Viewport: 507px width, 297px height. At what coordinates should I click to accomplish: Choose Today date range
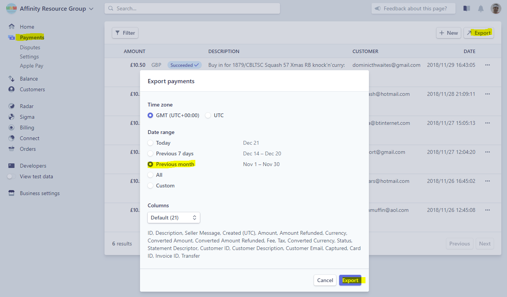coord(150,143)
